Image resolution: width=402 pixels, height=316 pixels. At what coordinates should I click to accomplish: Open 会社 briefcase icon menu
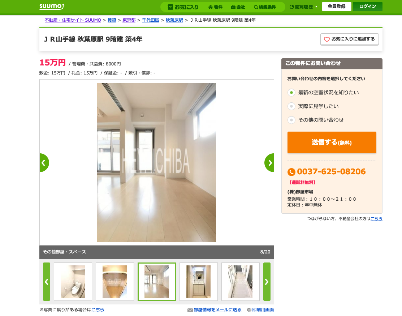tap(238, 7)
